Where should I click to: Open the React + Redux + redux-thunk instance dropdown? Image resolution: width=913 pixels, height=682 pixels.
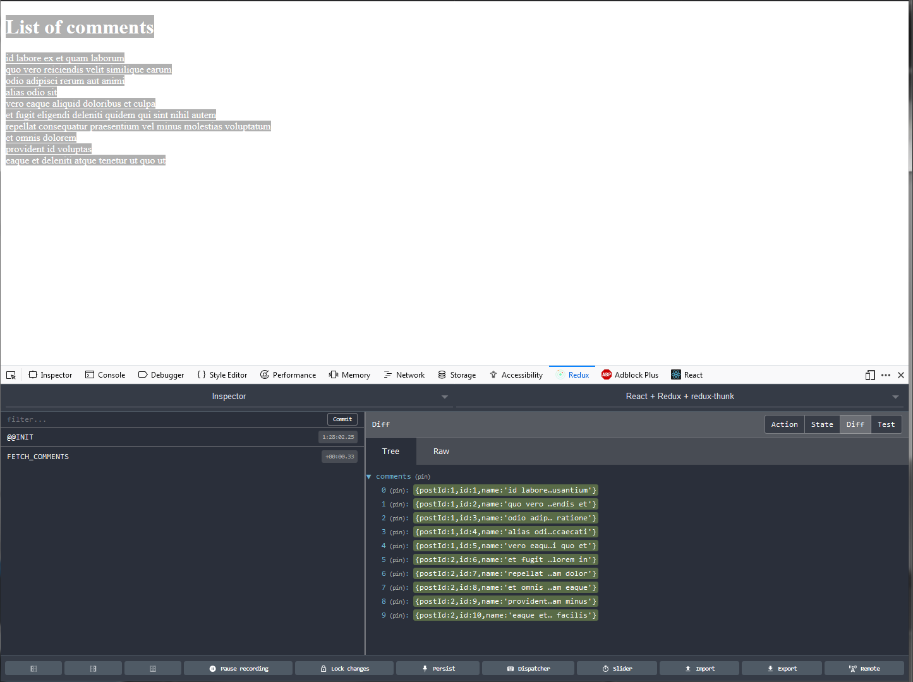point(680,397)
